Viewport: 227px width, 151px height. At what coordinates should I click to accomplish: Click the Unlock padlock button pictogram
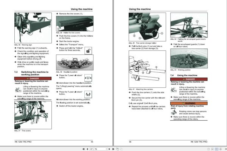coord(88,51)
